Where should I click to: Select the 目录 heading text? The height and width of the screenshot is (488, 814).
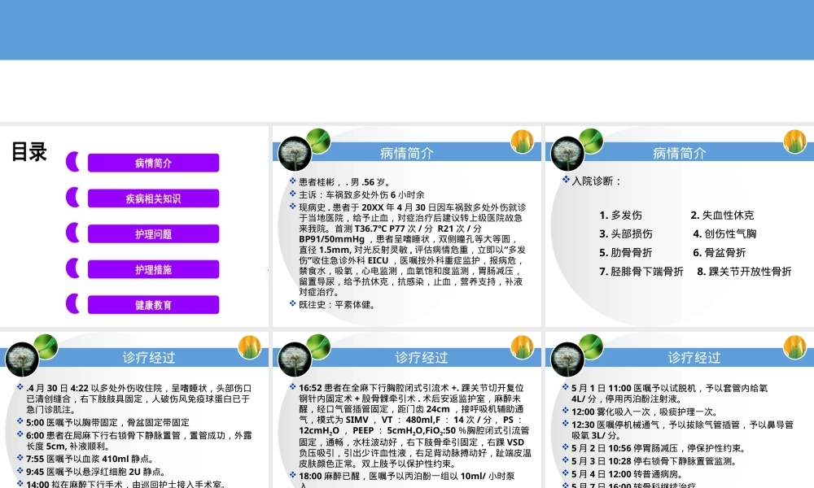(x=29, y=152)
